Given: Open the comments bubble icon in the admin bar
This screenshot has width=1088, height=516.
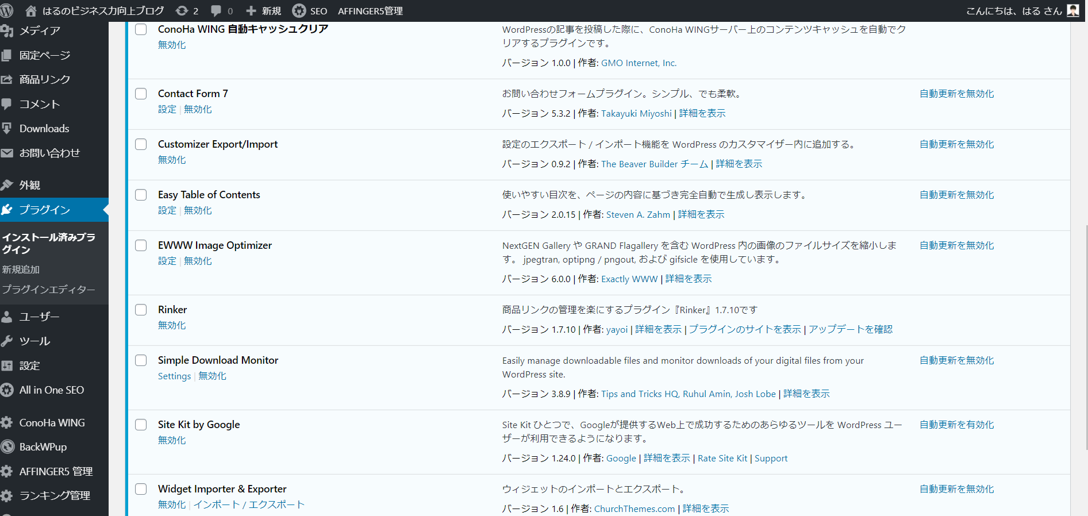Looking at the screenshot, I should point(216,11).
